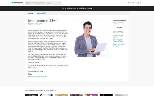Switch to the community tab
This screenshot has height=96, width=154.
(42, 13)
